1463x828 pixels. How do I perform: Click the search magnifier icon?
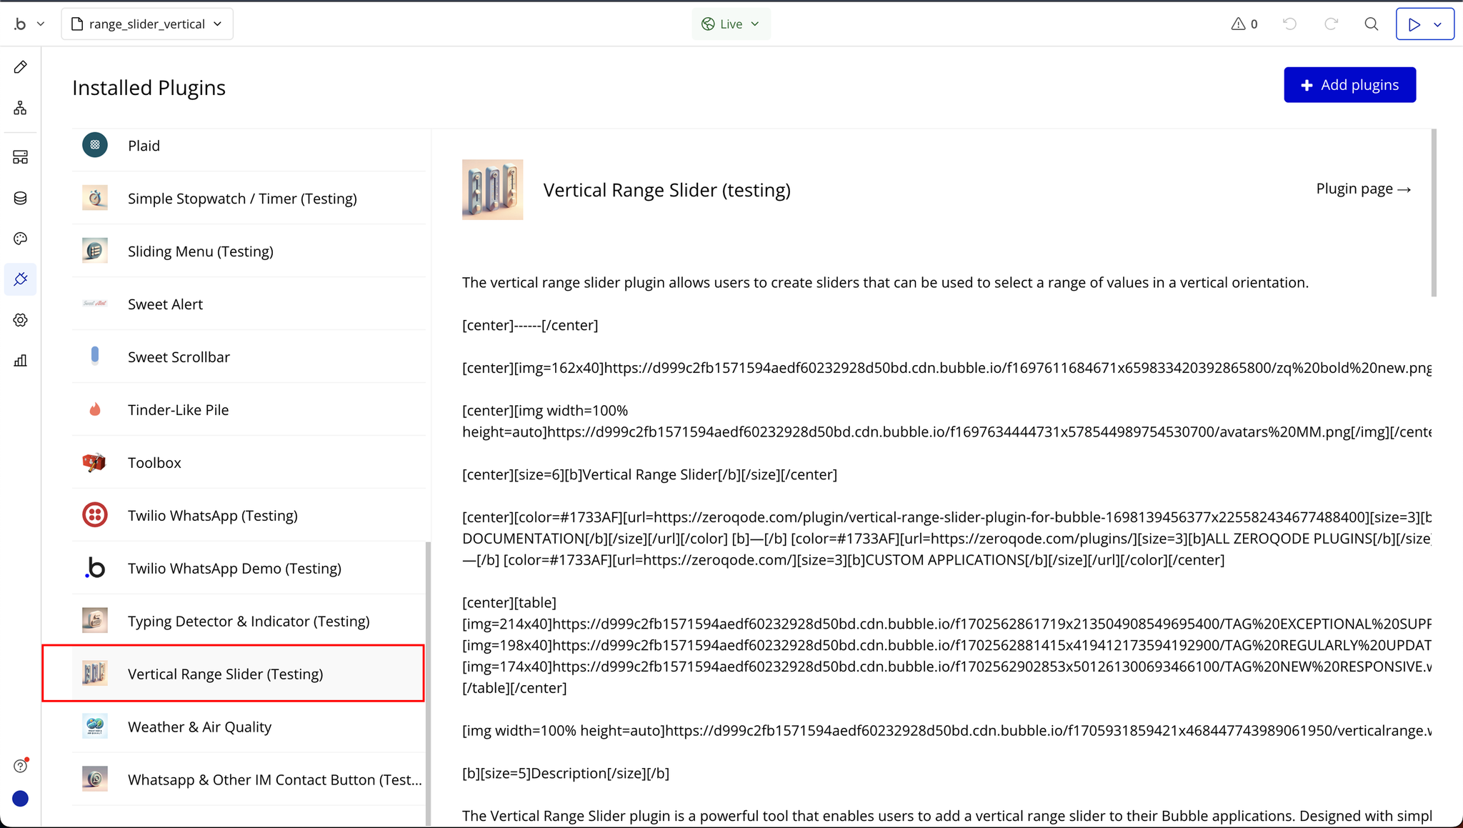pos(1371,24)
